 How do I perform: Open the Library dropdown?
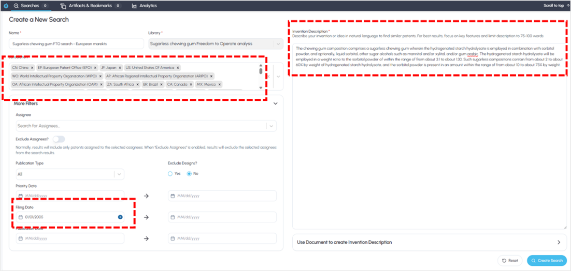click(216, 43)
